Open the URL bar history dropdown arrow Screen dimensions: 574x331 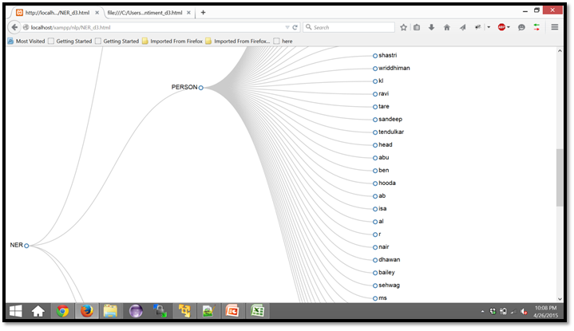287,27
